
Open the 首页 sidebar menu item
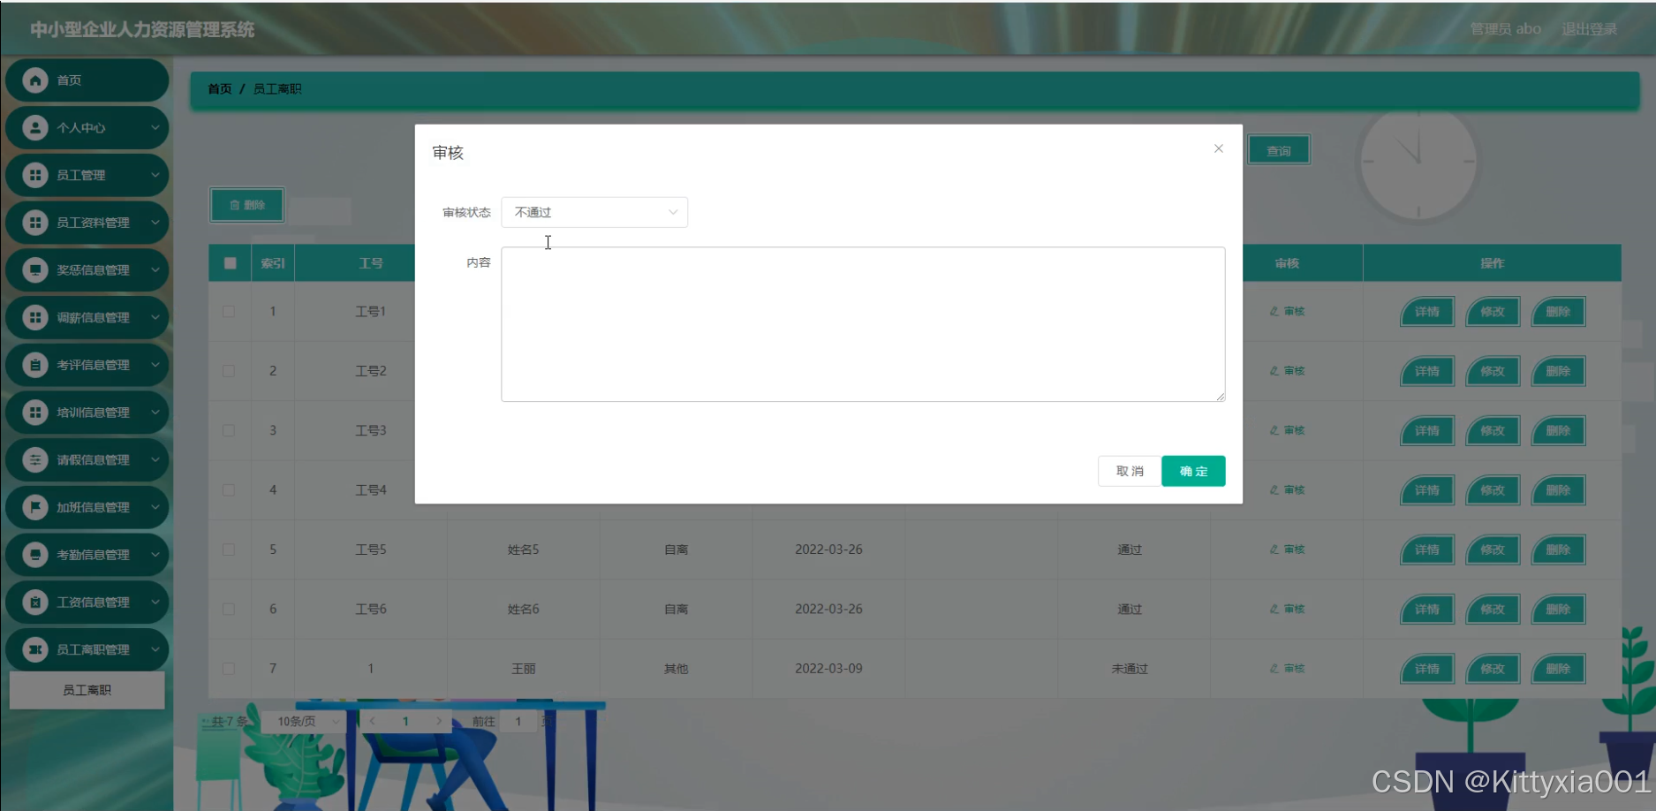click(87, 80)
